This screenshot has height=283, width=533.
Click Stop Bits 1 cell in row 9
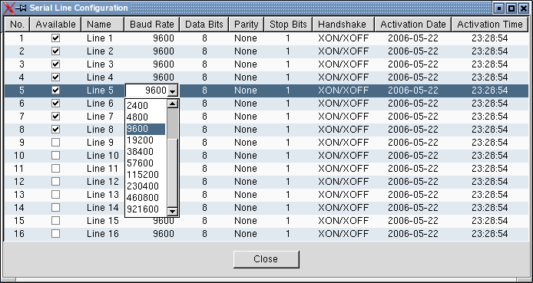(x=288, y=143)
